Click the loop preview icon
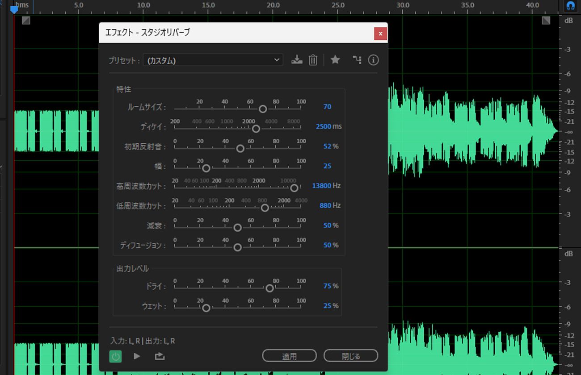This screenshot has width=581, height=375. 160,356
